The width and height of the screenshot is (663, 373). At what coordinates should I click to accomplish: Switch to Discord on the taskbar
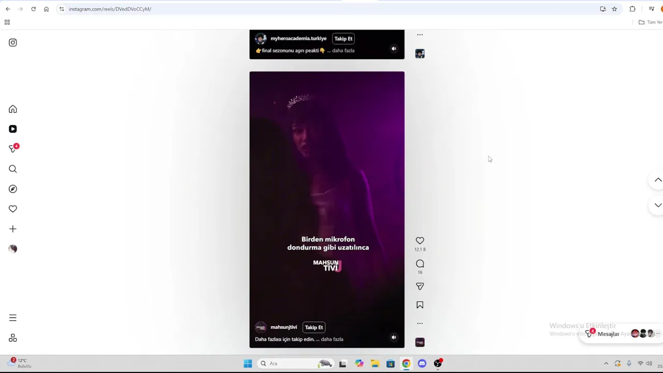point(422,364)
